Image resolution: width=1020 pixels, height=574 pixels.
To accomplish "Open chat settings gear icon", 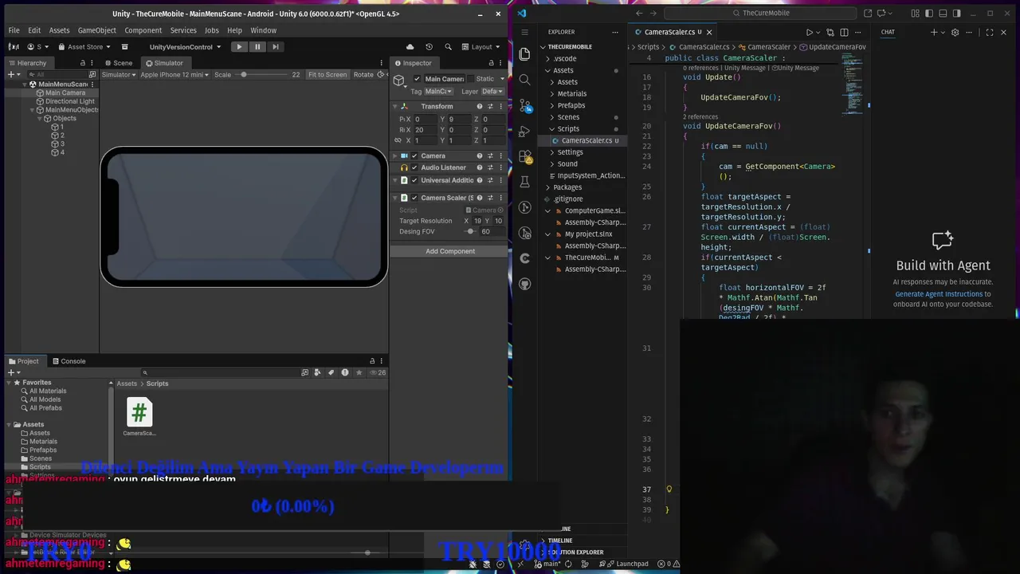I will coord(955,33).
